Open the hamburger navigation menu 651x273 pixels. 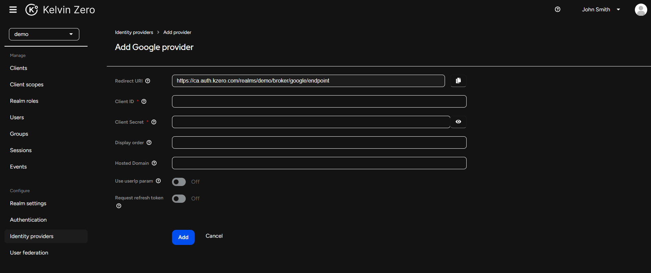tap(13, 10)
